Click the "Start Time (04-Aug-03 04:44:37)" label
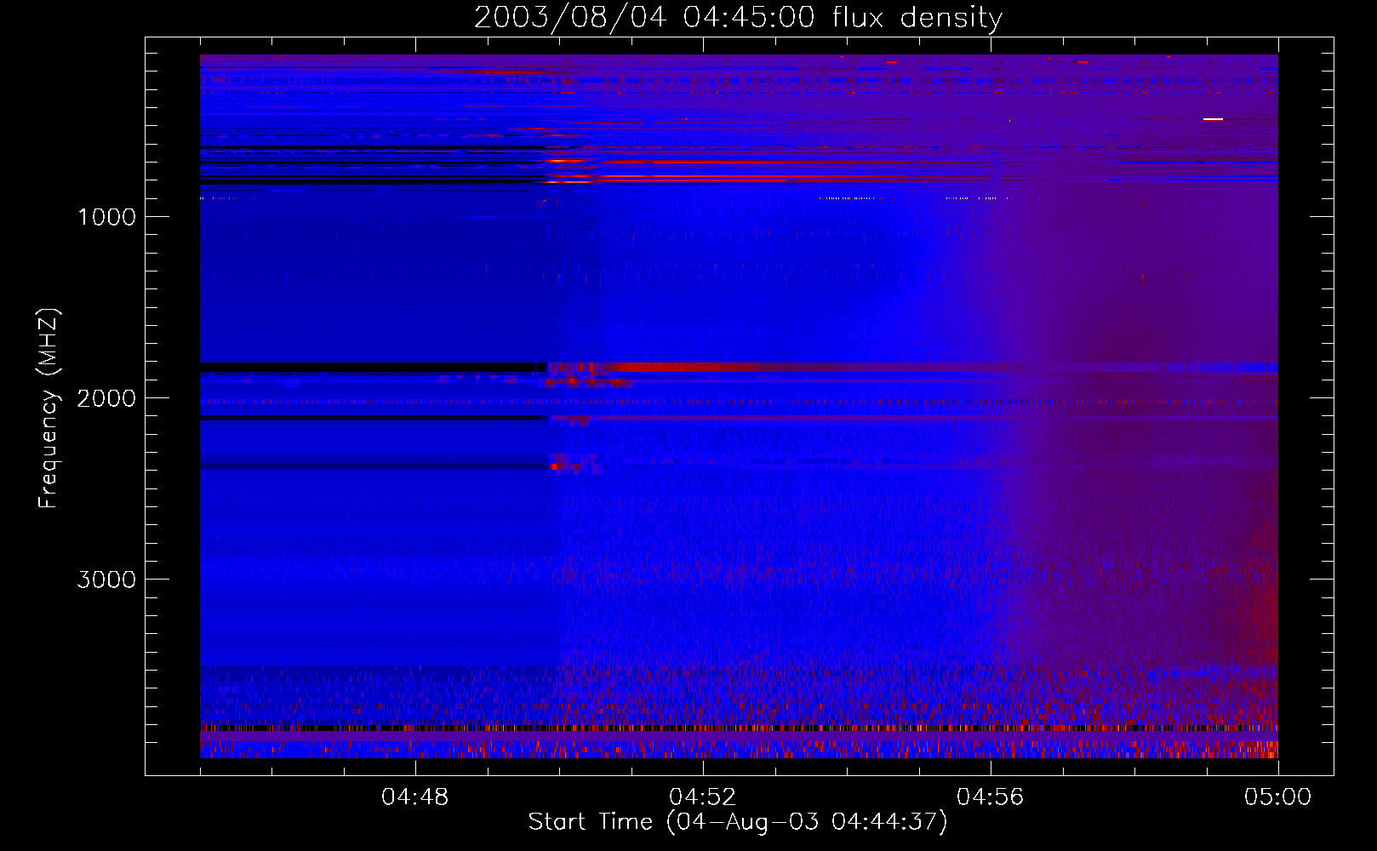Screen dimensions: 1377x851 pyautogui.click(x=738, y=822)
